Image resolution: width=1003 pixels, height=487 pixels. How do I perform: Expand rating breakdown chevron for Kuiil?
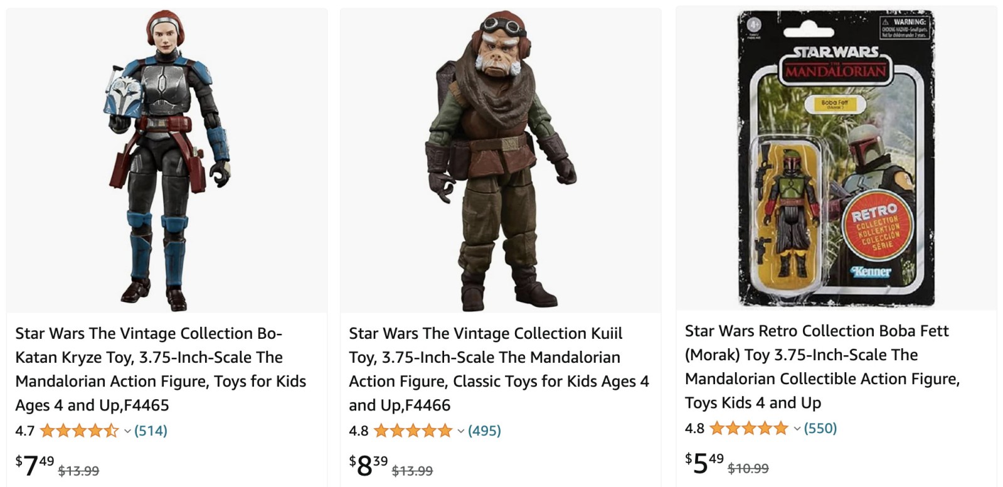tap(461, 431)
